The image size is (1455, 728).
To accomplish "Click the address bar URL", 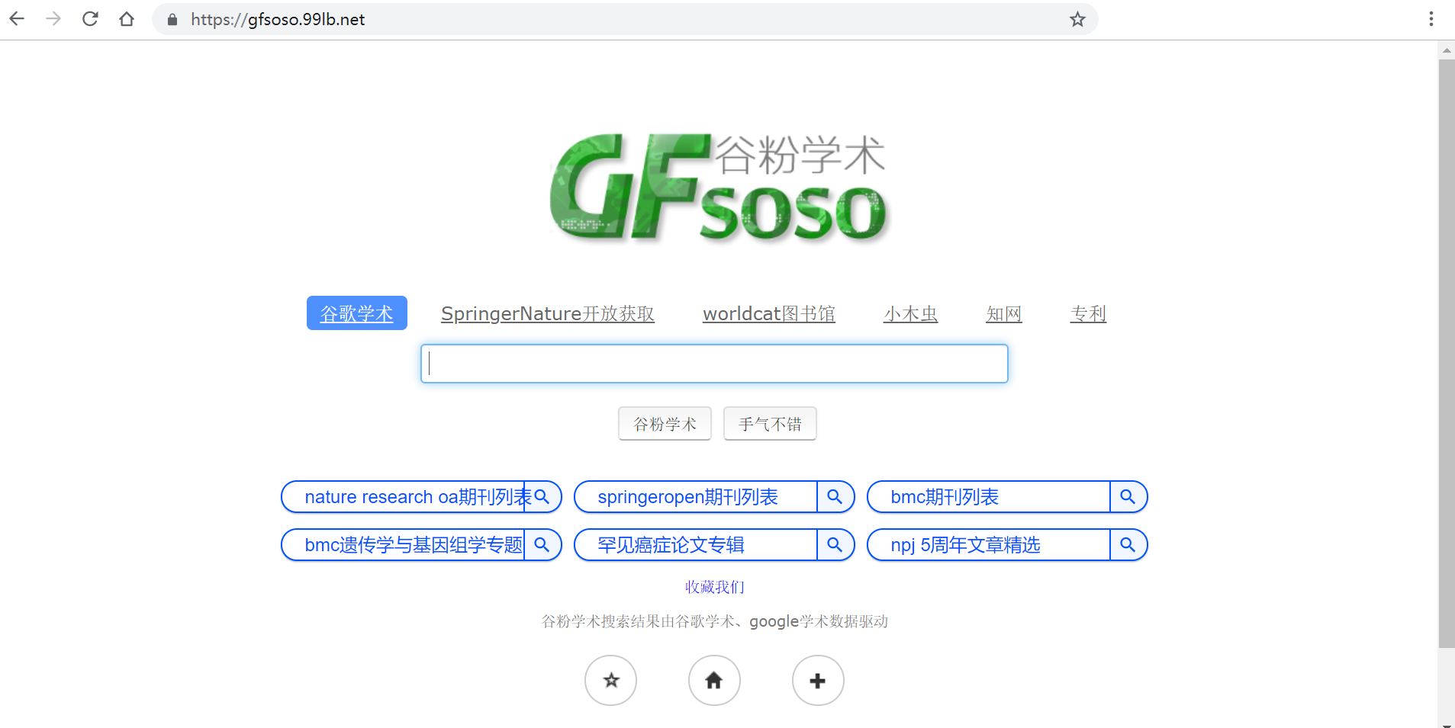I will tap(278, 20).
